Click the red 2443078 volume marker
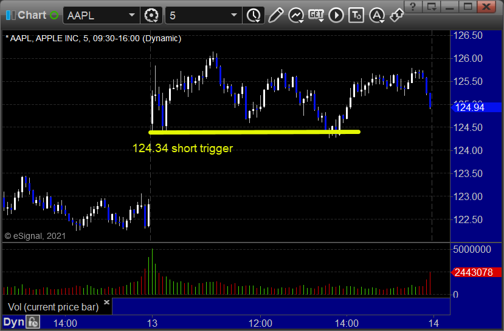 coord(476,272)
